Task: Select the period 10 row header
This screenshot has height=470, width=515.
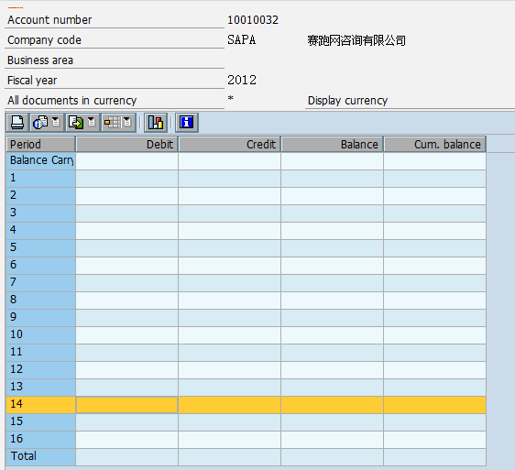Action: point(40,334)
